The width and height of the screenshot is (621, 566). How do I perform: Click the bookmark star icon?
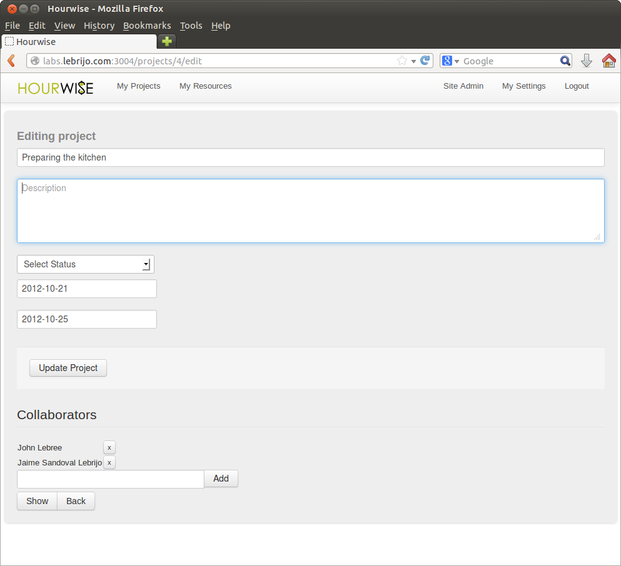[401, 61]
